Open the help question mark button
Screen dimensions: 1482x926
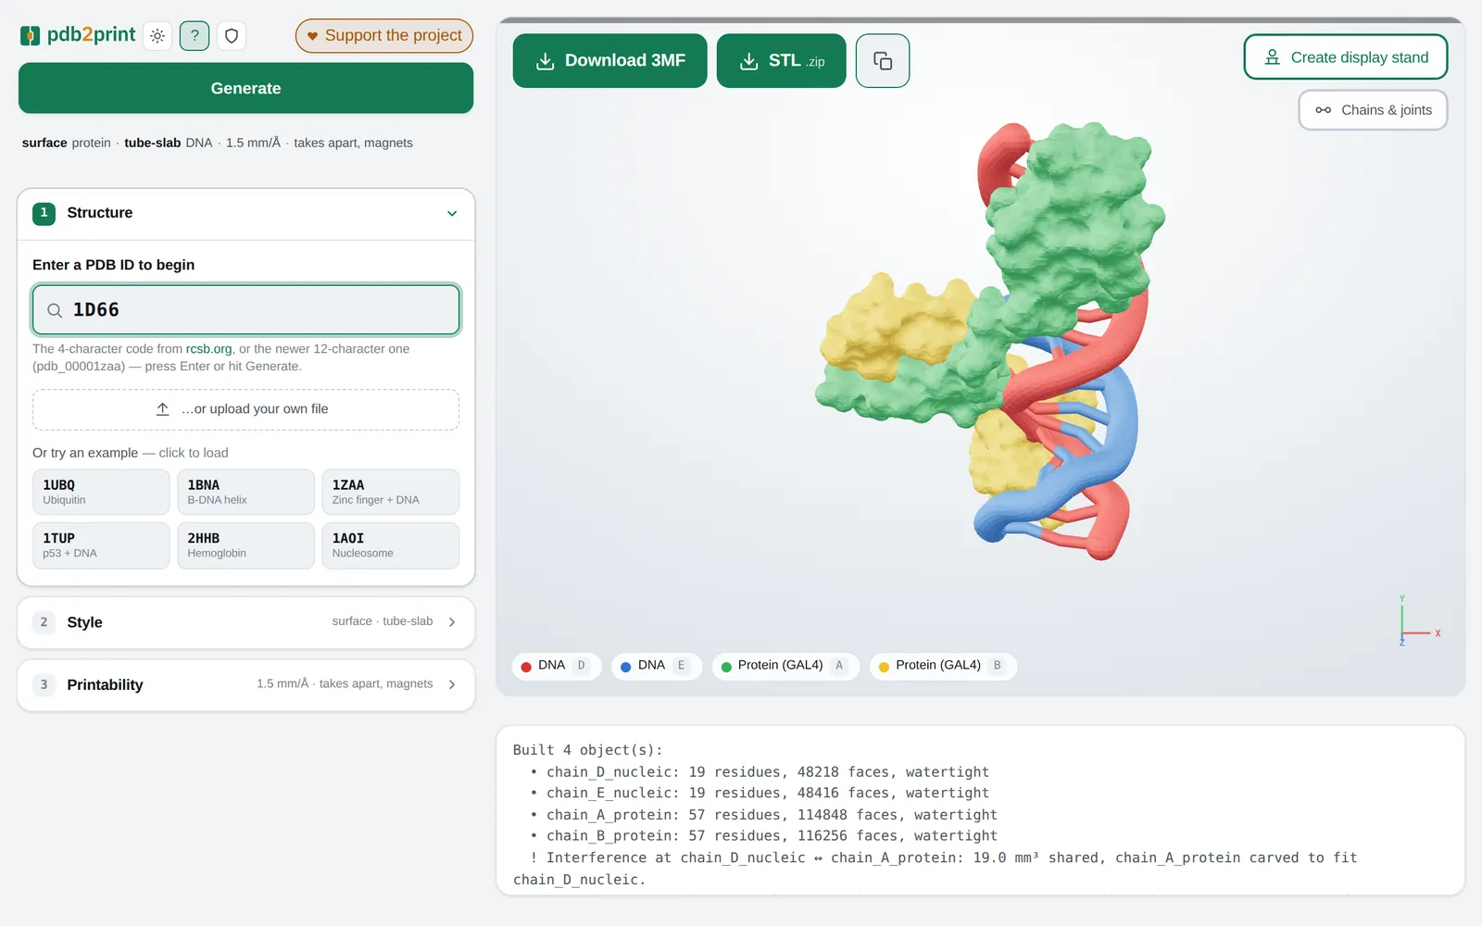point(195,36)
